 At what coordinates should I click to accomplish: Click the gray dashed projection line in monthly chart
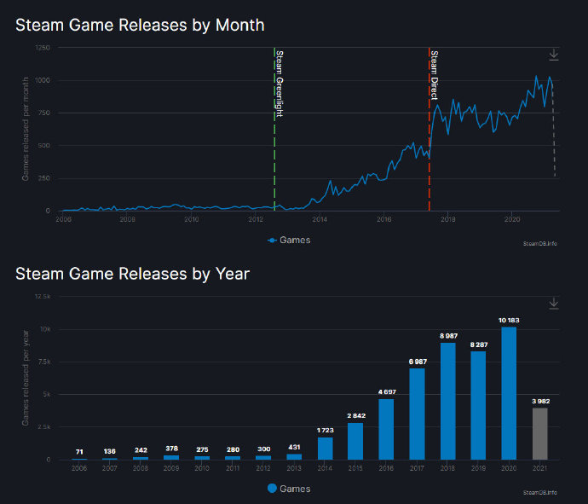coord(554,131)
